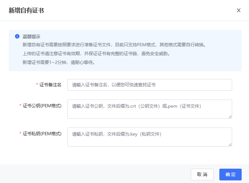Click into the 证书公钥 textarea

click(x=149, y=109)
